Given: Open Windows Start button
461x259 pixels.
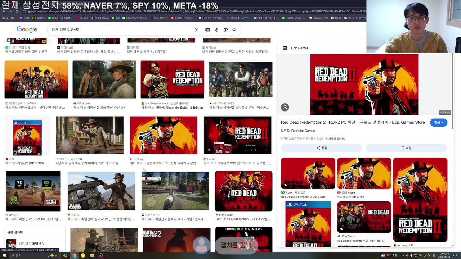Looking at the screenshot, I should click(x=4, y=255).
